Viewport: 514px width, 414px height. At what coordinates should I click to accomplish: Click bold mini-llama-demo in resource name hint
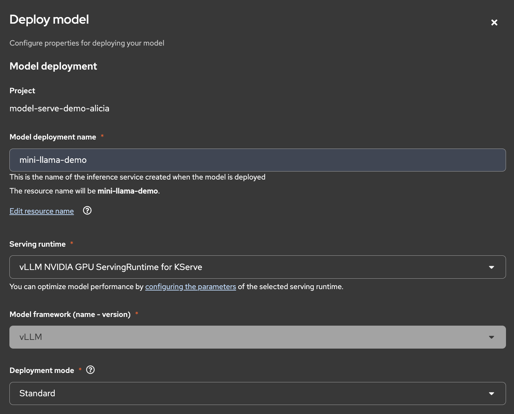tap(127, 191)
